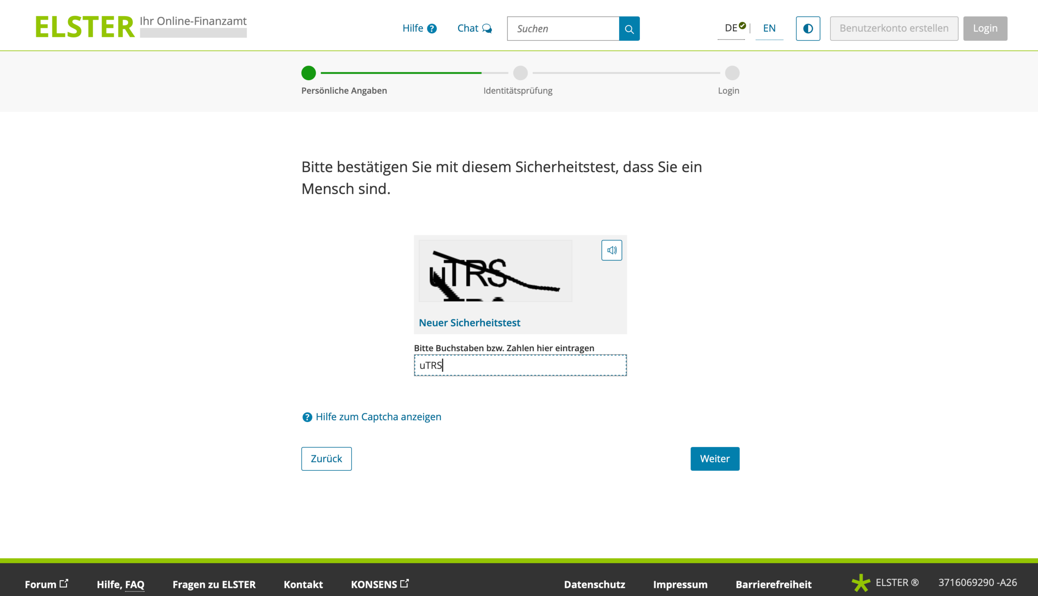Switch language to EN
The height and width of the screenshot is (596, 1038).
point(769,28)
